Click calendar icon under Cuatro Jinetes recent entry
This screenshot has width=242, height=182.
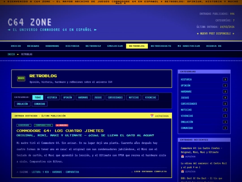(182, 156)
